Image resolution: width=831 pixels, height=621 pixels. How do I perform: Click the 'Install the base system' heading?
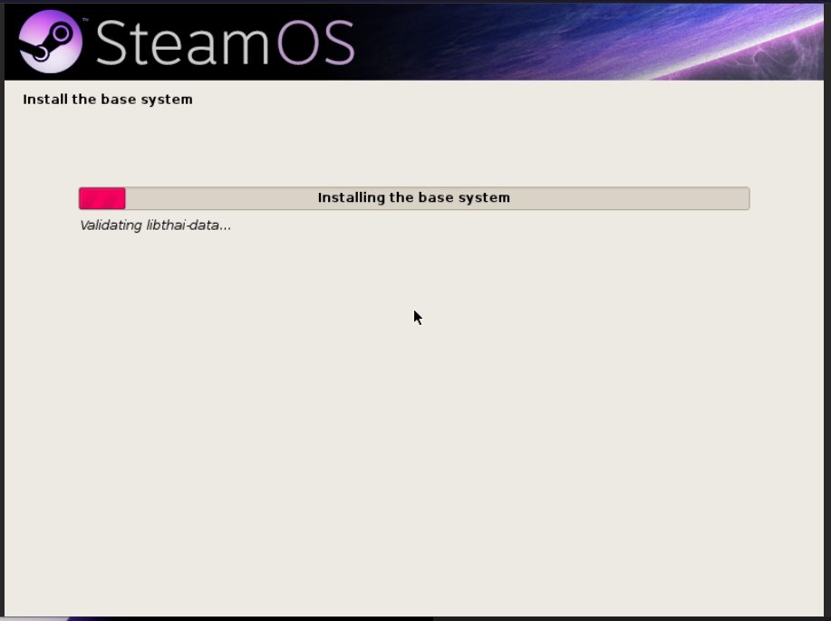[108, 100]
